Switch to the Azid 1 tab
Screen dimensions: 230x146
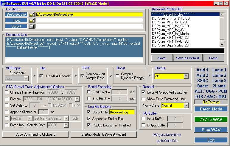click(202, 70)
